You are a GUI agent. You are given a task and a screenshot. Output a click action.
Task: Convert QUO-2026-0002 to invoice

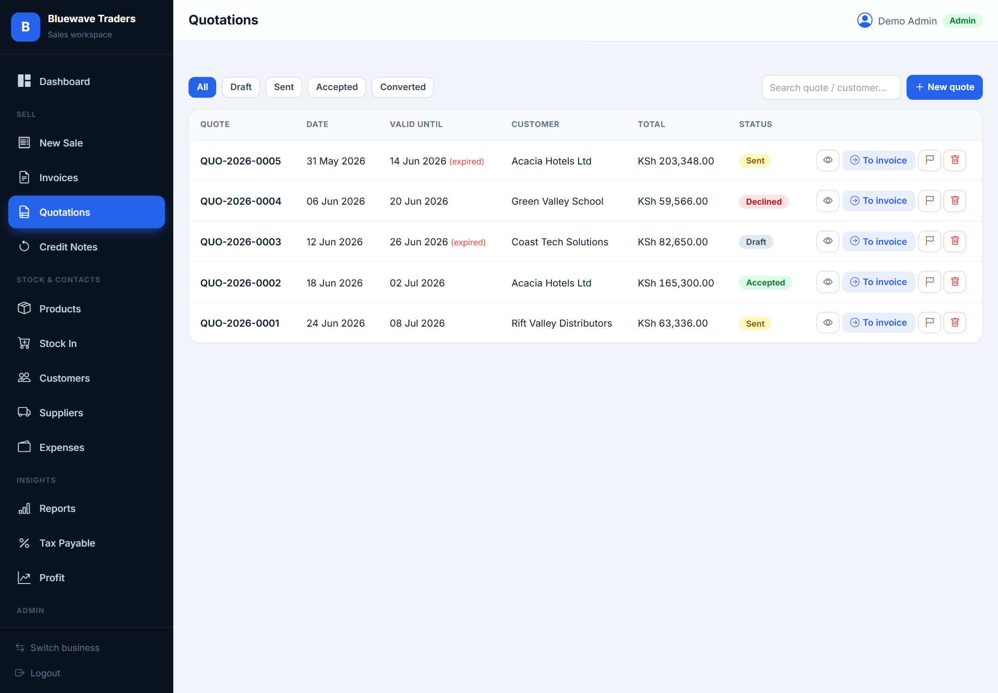tap(878, 282)
